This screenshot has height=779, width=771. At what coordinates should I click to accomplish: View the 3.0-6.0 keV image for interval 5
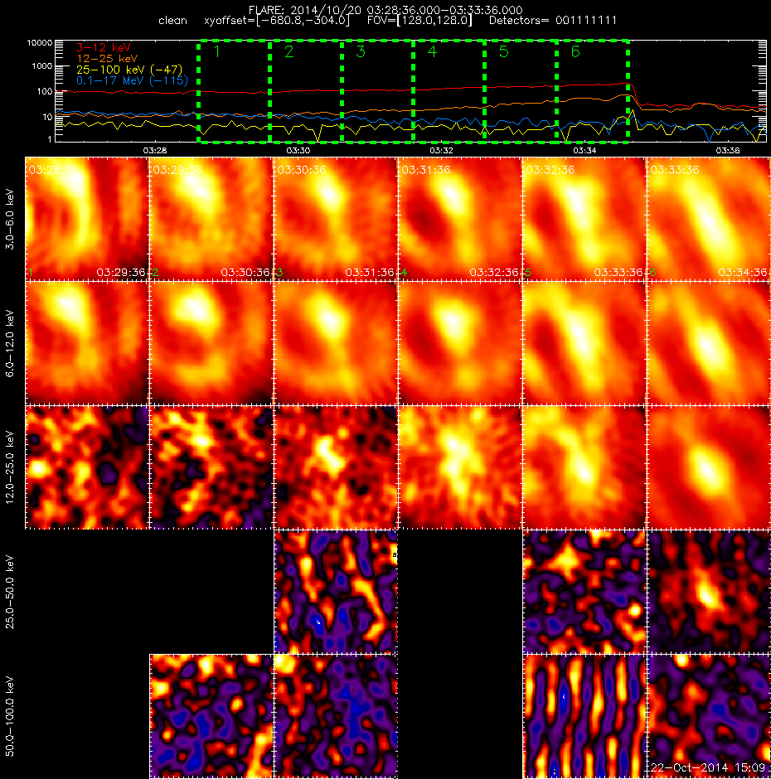pyautogui.click(x=584, y=219)
